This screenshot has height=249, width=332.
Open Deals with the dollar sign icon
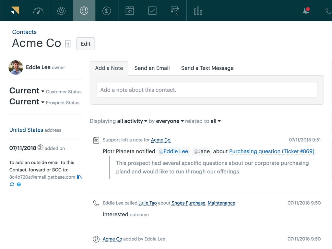(107, 10)
